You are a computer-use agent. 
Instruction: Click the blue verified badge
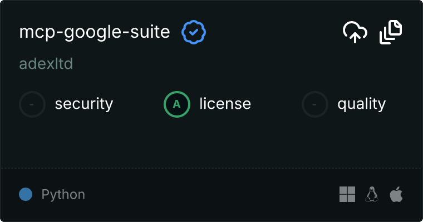(x=194, y=33)
